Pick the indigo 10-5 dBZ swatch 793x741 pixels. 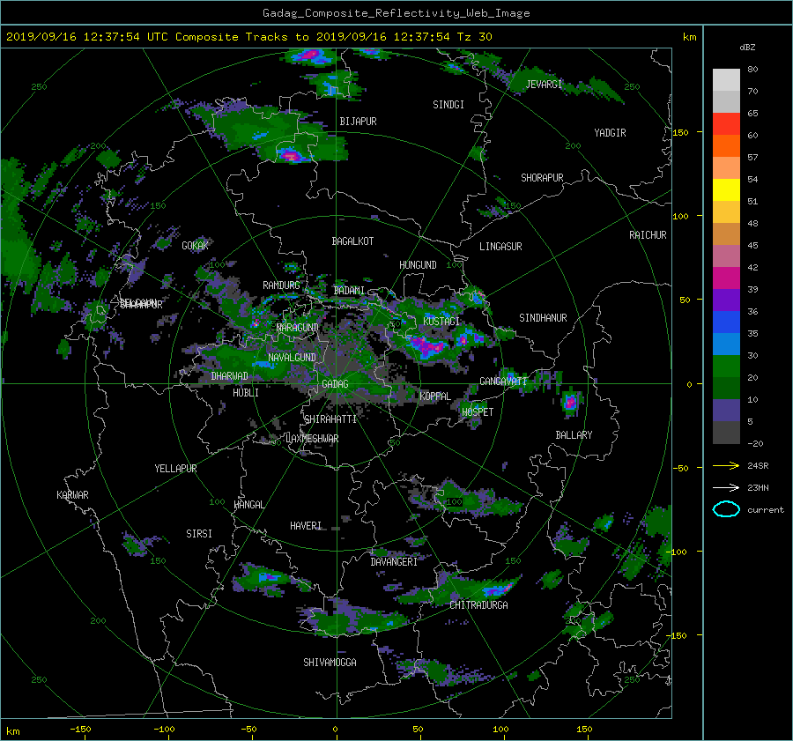pos(726,411)
